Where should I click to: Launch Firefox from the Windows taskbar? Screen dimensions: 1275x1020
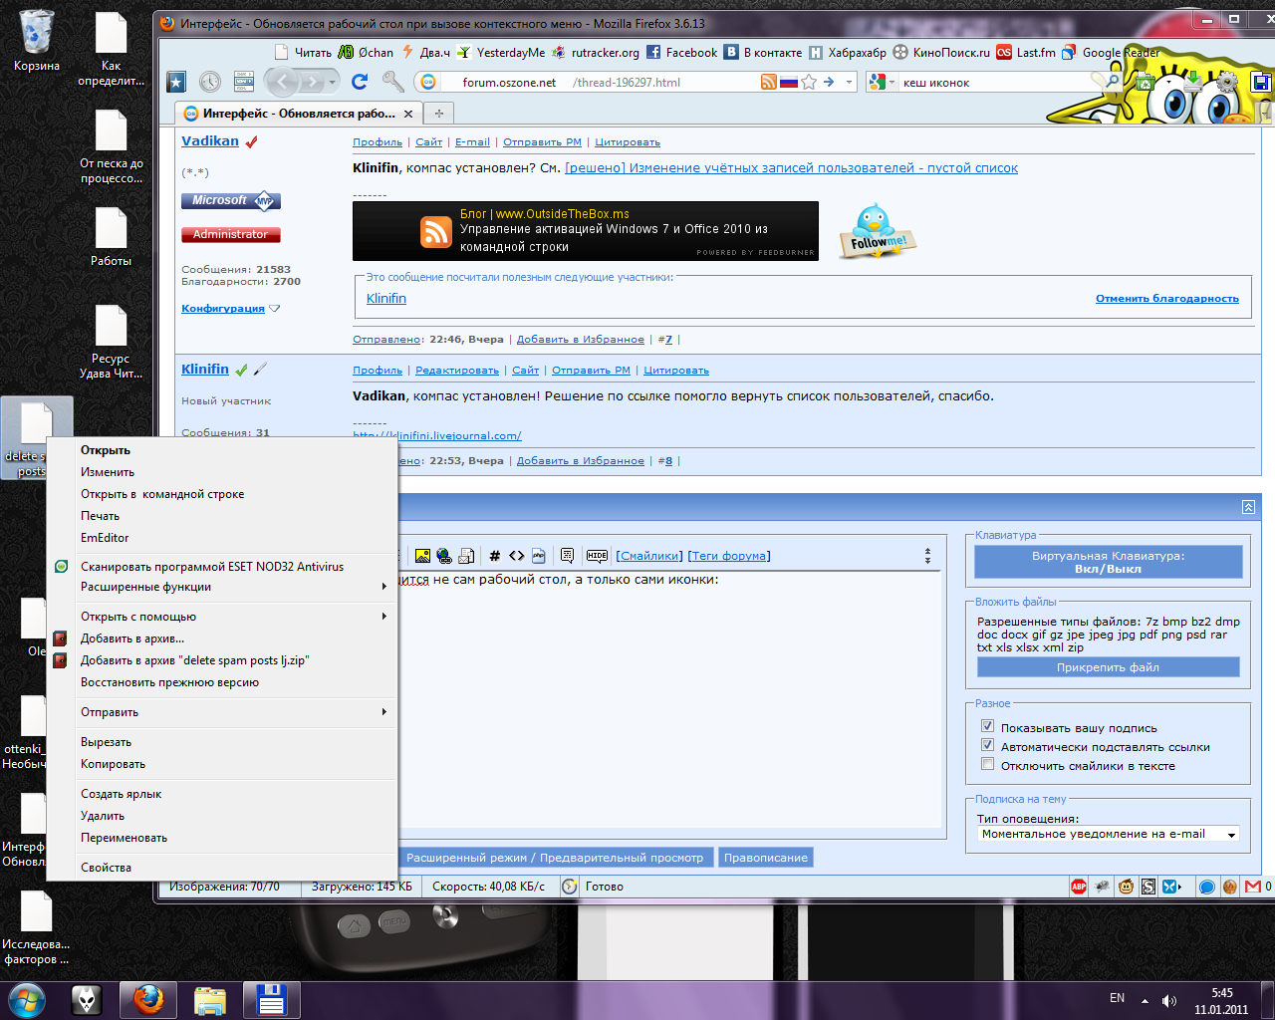point(148,999)
